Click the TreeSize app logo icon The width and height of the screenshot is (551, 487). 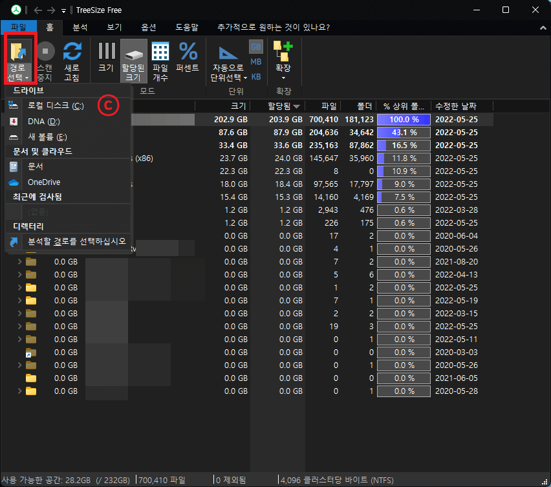click(x=16, y=10)
